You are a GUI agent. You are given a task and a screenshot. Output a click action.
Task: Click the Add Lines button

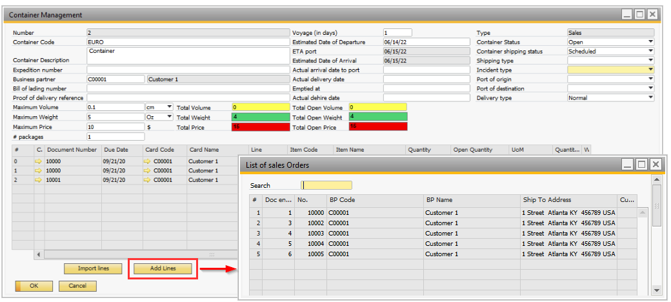tap(163, 268)
